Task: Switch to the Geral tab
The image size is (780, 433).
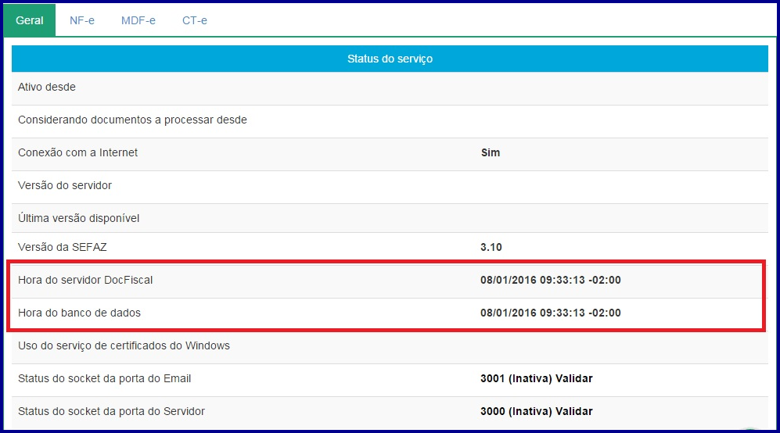Action: point(30,20)
